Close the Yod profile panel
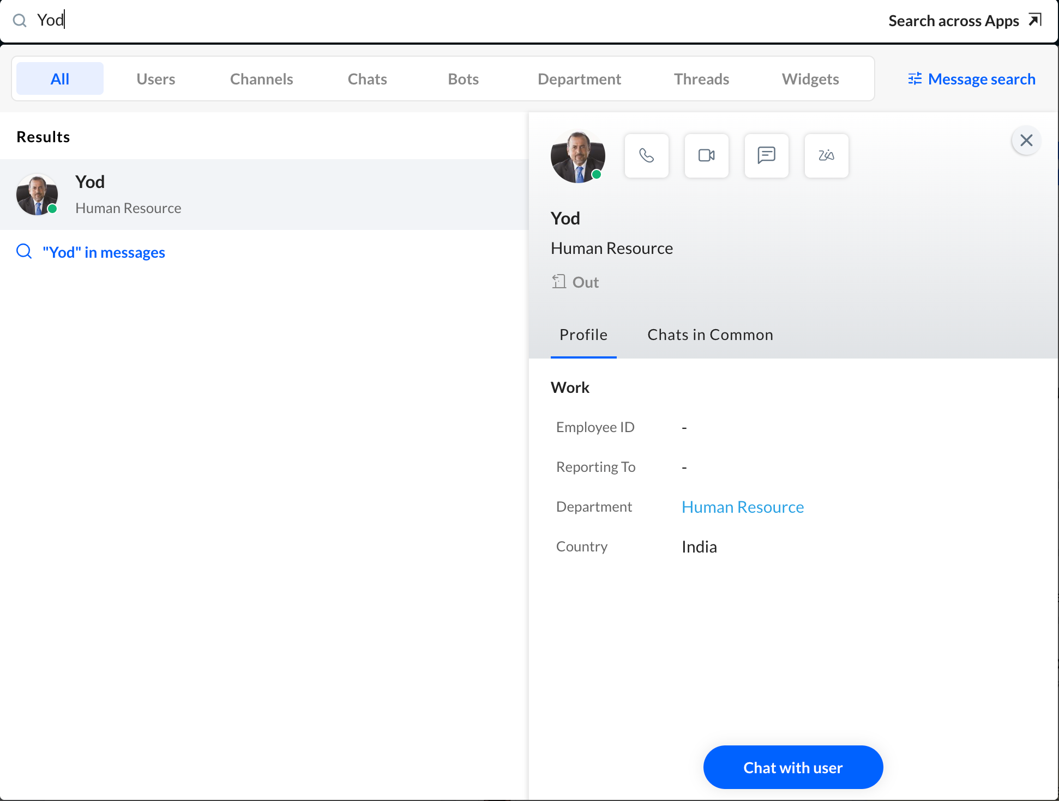This screenshot has width=1059, height=801. [x=1026, y=141]
